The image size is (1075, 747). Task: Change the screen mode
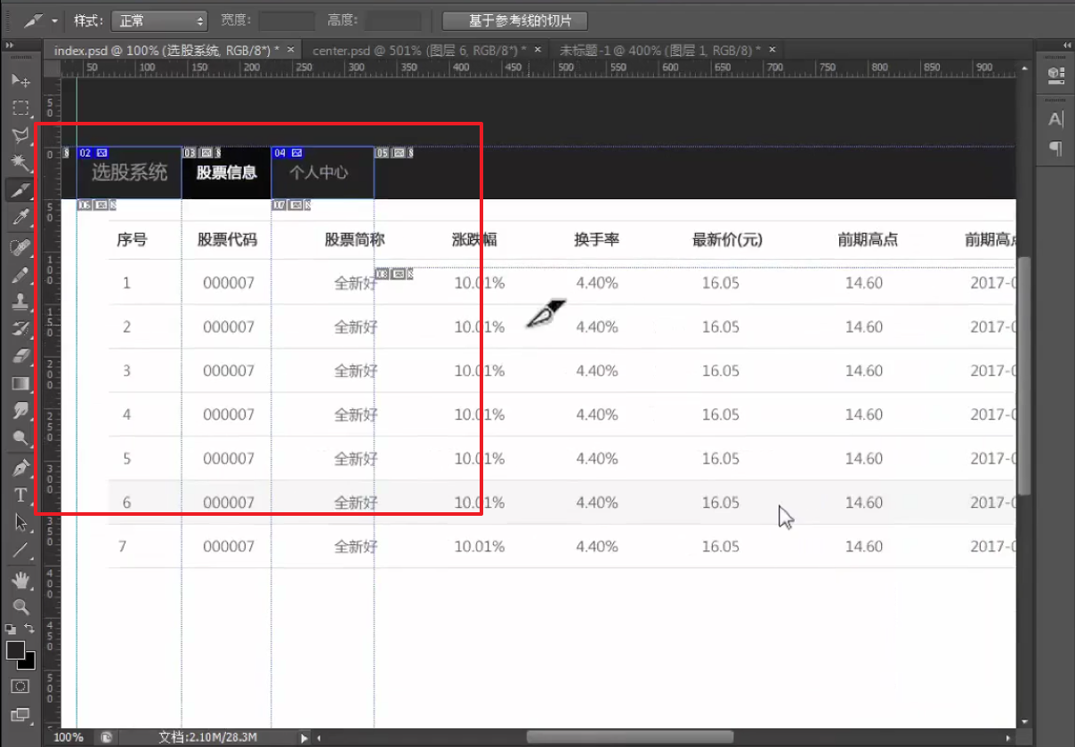[20, 714]
